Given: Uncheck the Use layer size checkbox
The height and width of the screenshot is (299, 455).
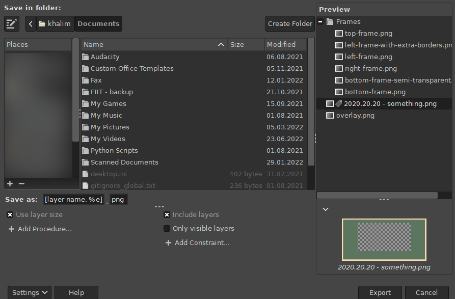Looking at the screenshot, I should [x=10, y=214].
